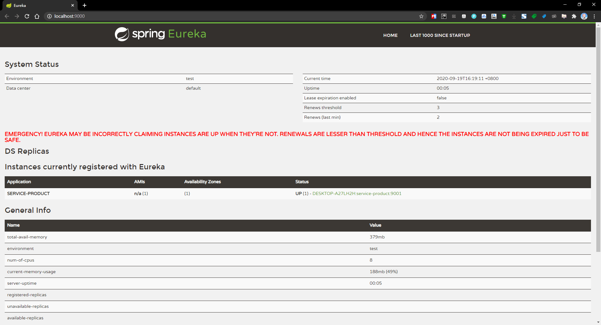This screenshot has width=601, height=325.
Task: View site information for localhost
Action: pos(49,16)
